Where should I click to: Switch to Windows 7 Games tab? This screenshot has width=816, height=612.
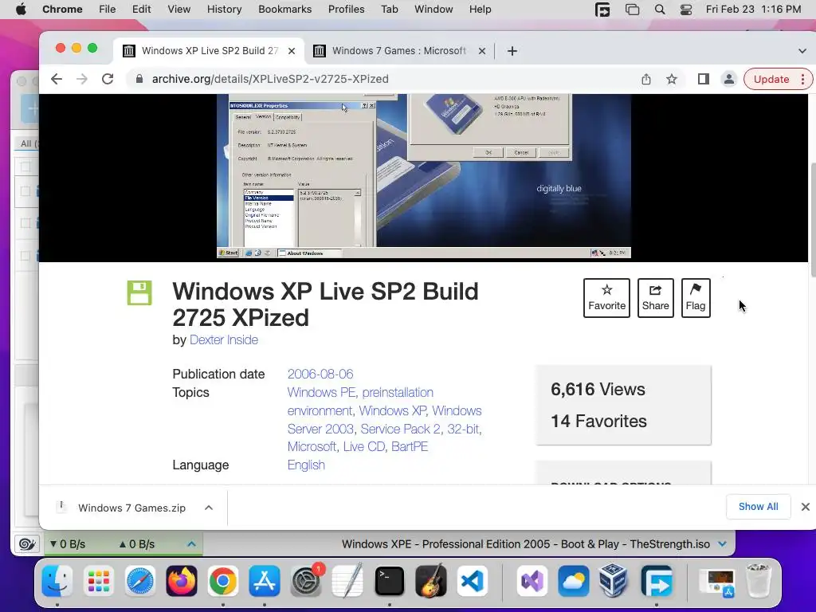point(398,51)
